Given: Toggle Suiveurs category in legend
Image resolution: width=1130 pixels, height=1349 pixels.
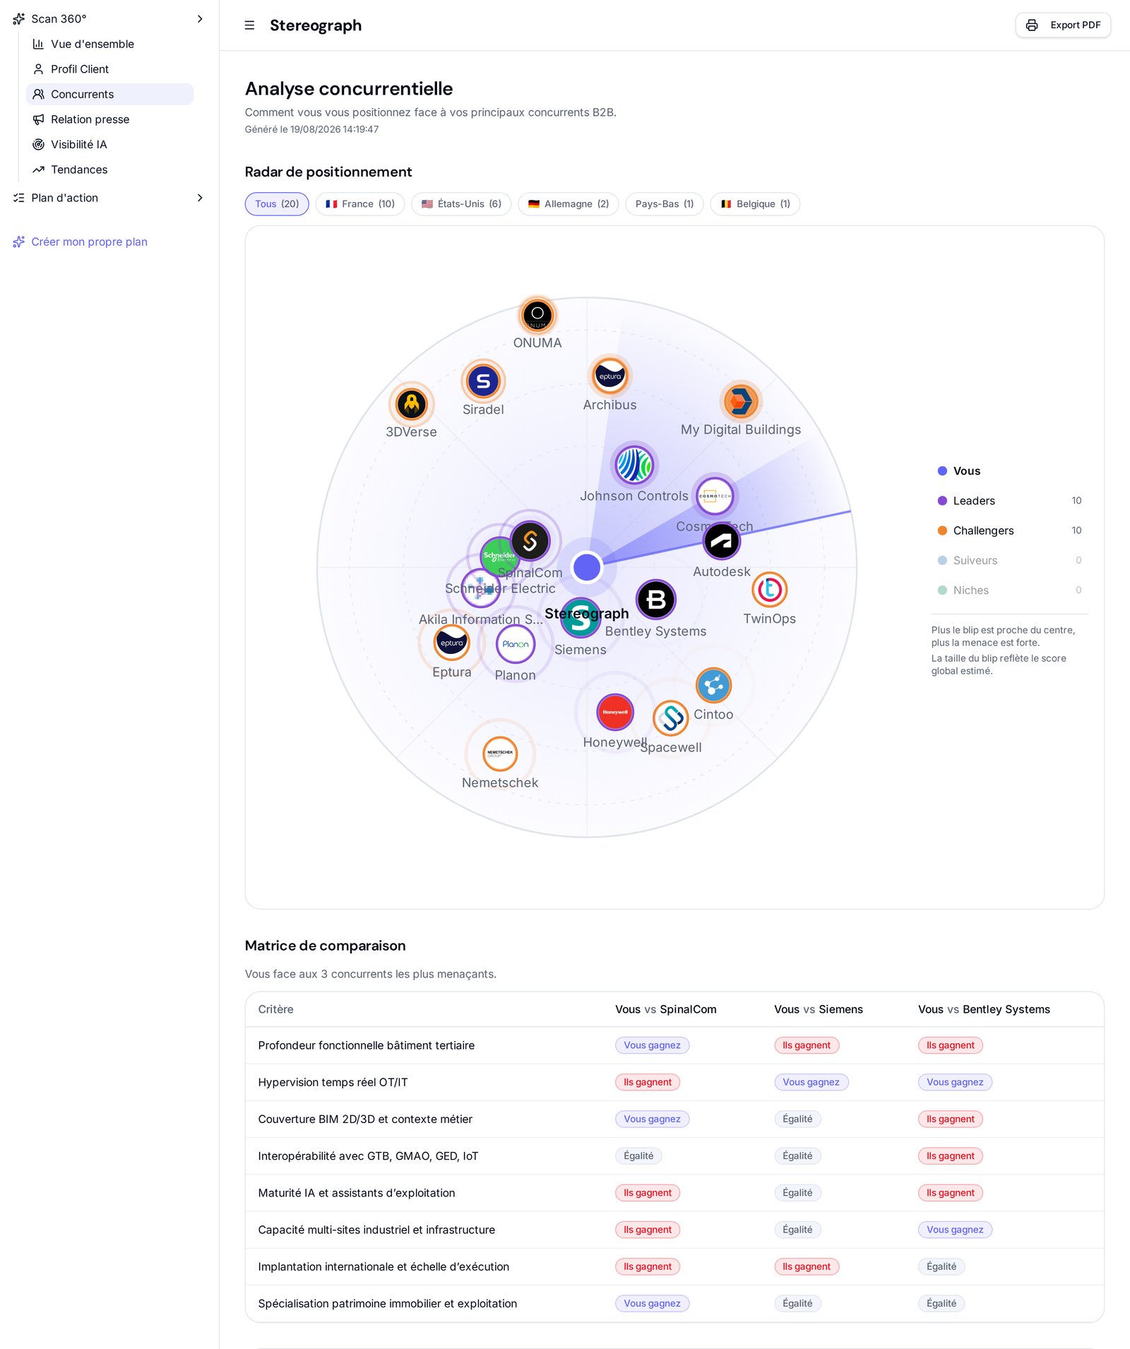Looking at the screenshot, I should 1010,560.
